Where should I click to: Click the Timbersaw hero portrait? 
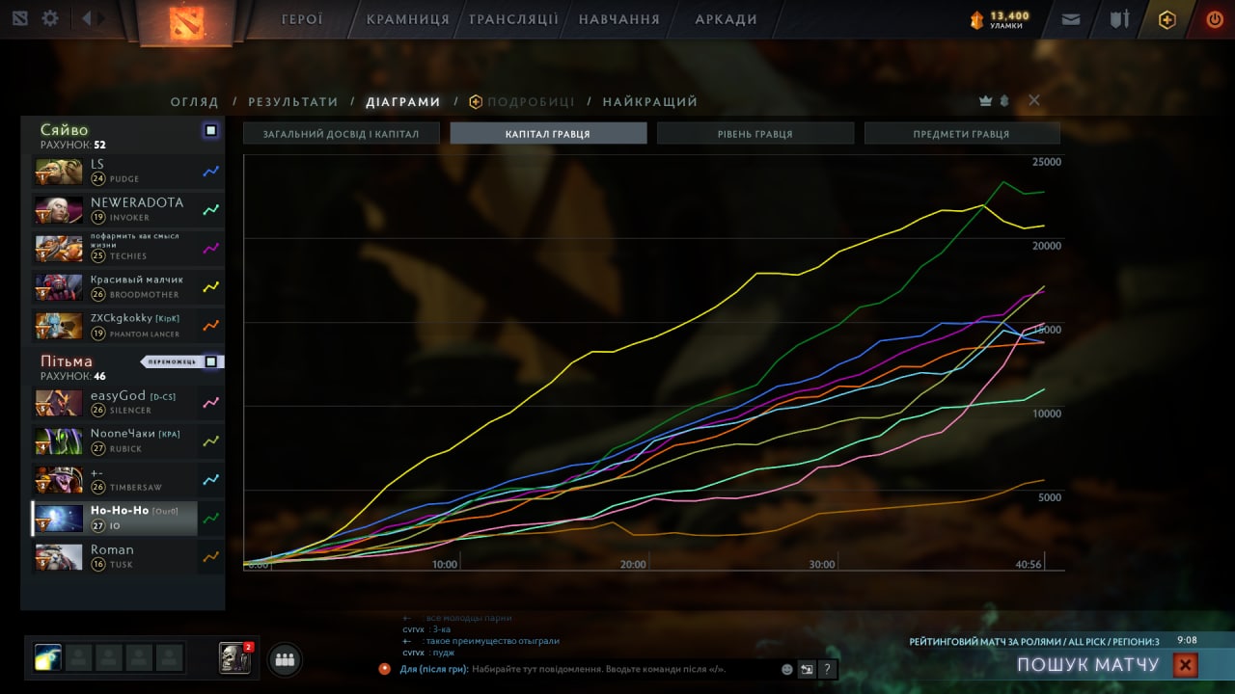click(59, 480)
